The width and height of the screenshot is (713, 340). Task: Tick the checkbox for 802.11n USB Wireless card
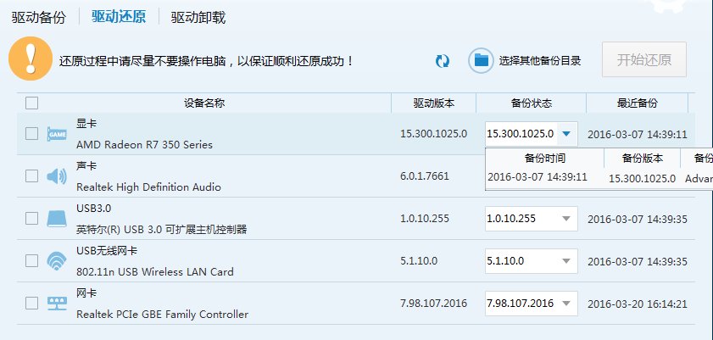coord(32,261)
